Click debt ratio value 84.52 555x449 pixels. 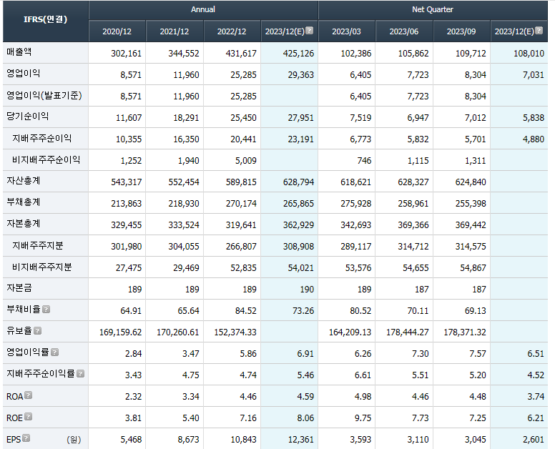coord(245,311)
